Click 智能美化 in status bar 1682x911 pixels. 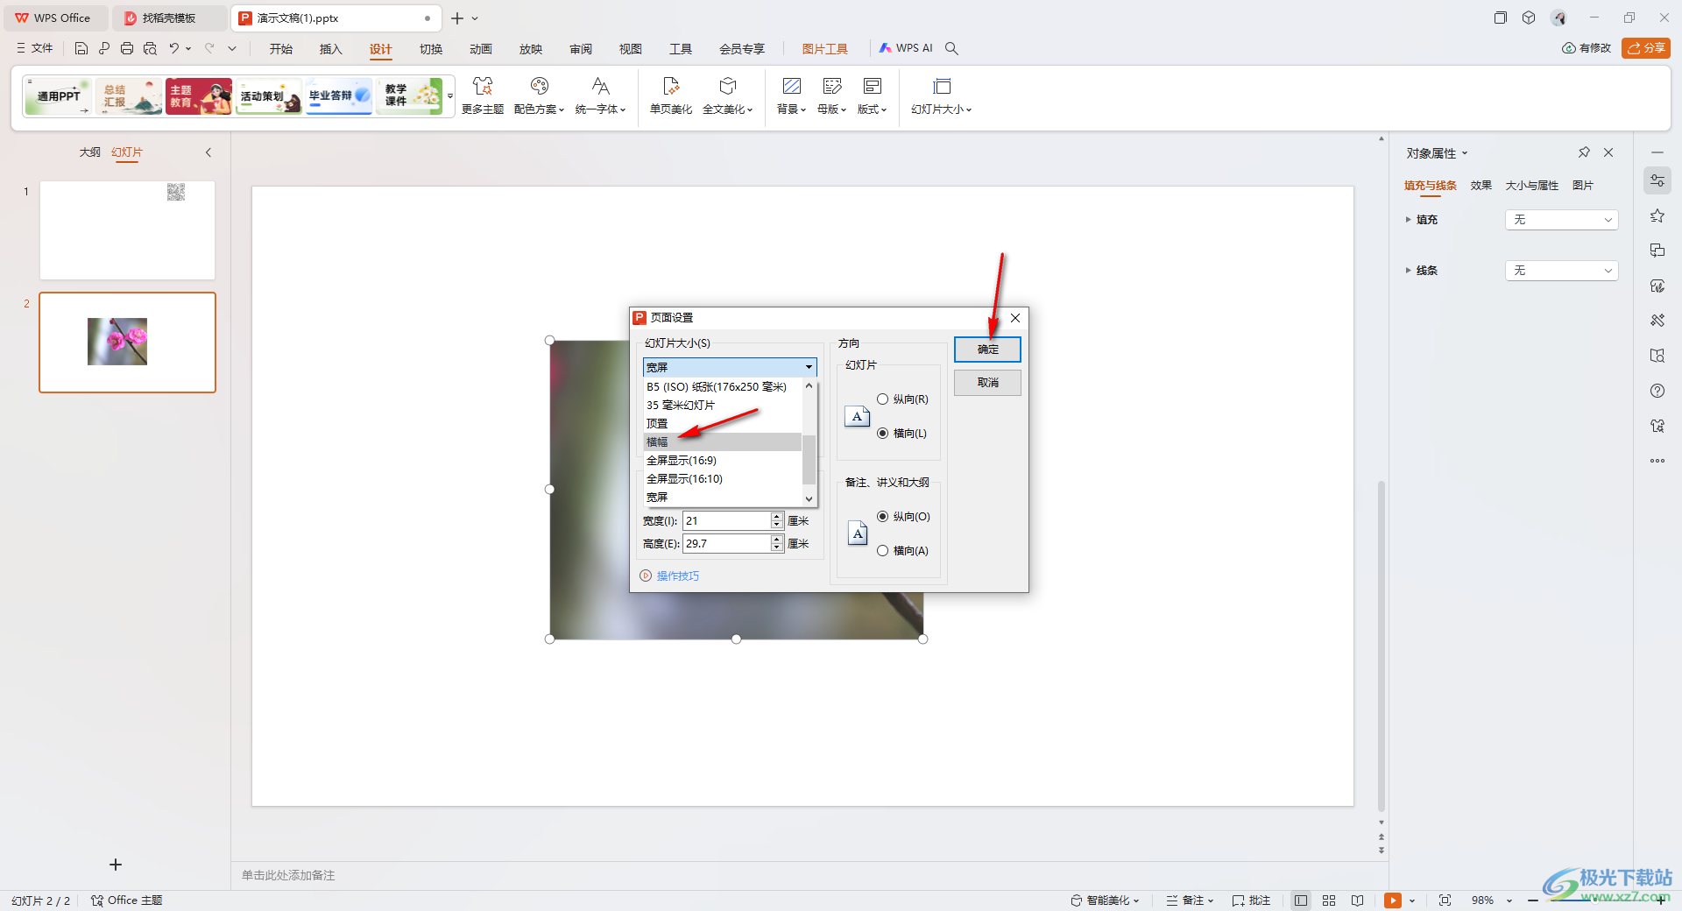[1106, 900]
